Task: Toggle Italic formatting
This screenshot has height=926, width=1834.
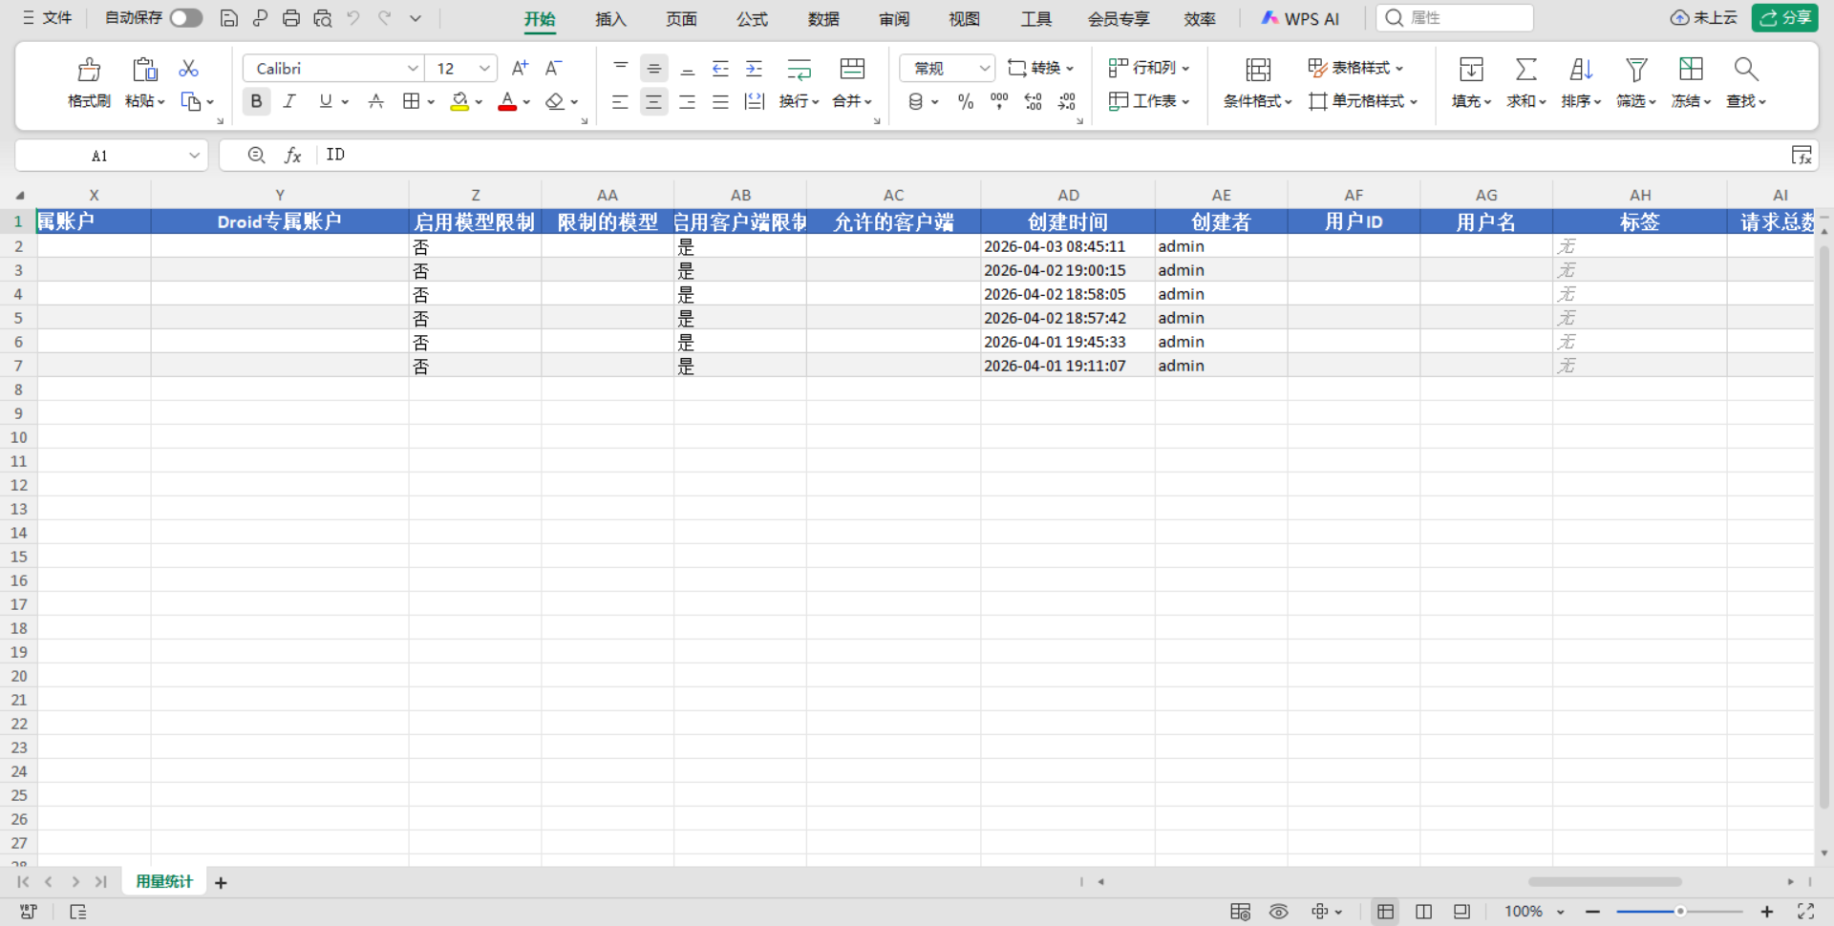Action: pyautogui.click(x=289, y=101)
